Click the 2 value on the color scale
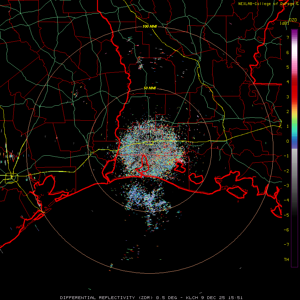300x300 pixels. click(288, 112)
